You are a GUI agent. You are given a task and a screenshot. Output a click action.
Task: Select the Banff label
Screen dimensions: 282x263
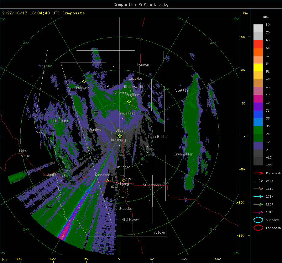pos(52,174)
